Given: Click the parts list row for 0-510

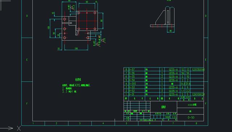Looking at the screenshot, I should [x=164, y=84].
